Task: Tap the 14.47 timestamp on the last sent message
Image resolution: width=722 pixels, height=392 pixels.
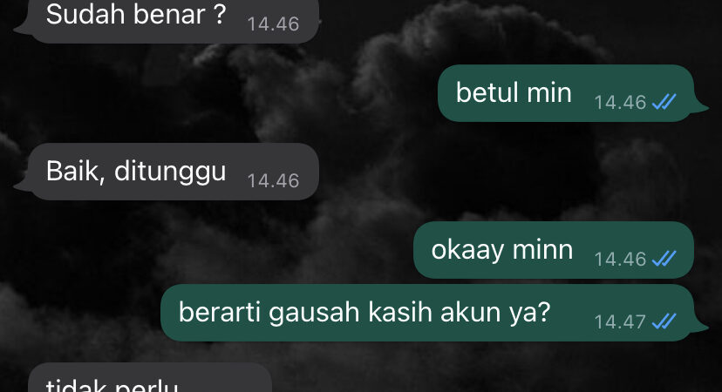Action: [620, 322]
